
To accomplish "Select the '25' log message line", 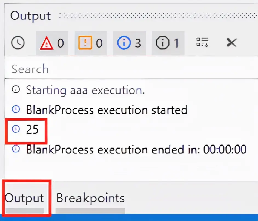I will coord(131,129).
